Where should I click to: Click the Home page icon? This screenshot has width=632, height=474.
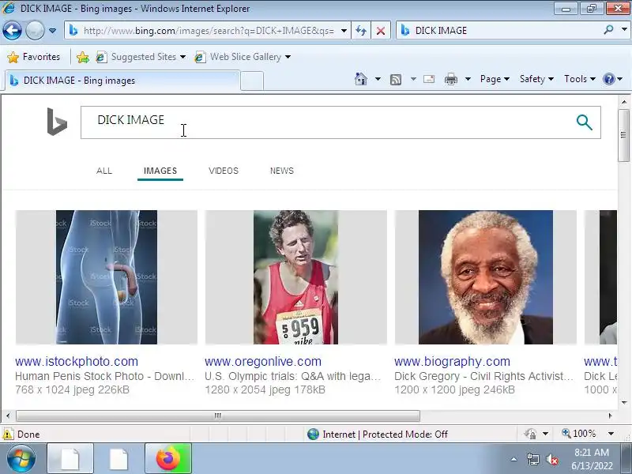pyautogui.click(x=361, y=79)
